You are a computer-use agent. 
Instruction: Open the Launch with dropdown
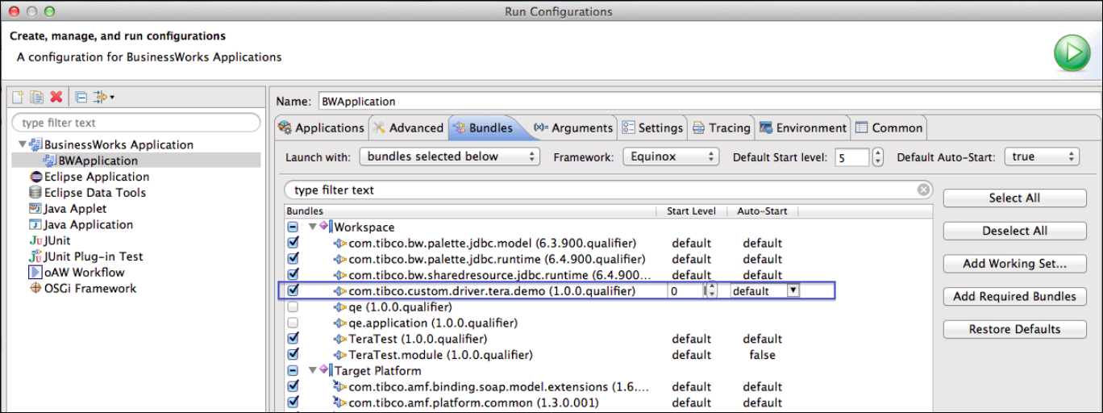coord(449,156)
